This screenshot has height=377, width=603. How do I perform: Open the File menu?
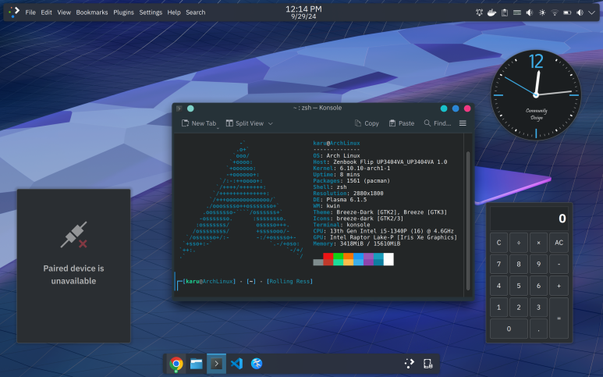(x=30, y=12)
